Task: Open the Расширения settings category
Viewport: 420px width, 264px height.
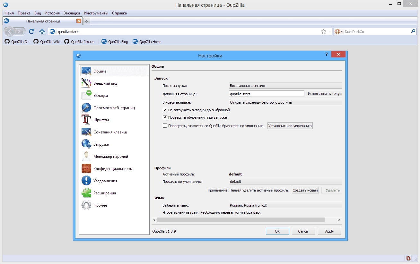Action: click(114, 193)
